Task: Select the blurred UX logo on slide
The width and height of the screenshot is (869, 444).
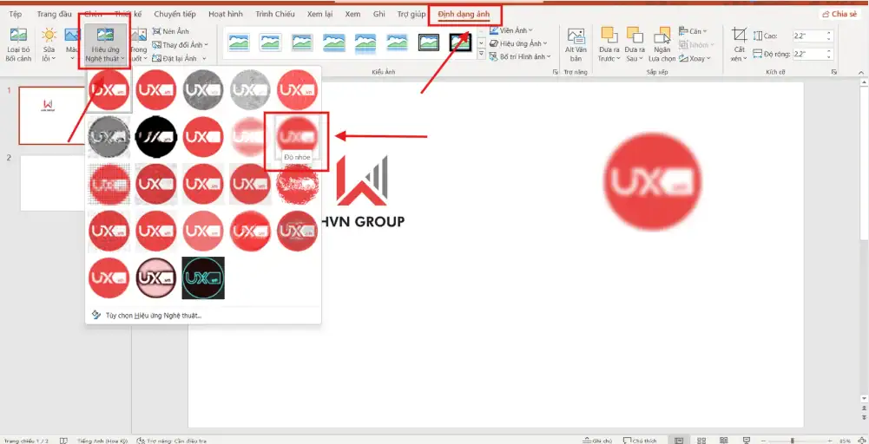Action: coord(652,181)
